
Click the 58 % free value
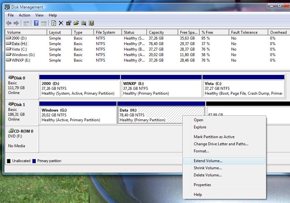pos(205,55)
